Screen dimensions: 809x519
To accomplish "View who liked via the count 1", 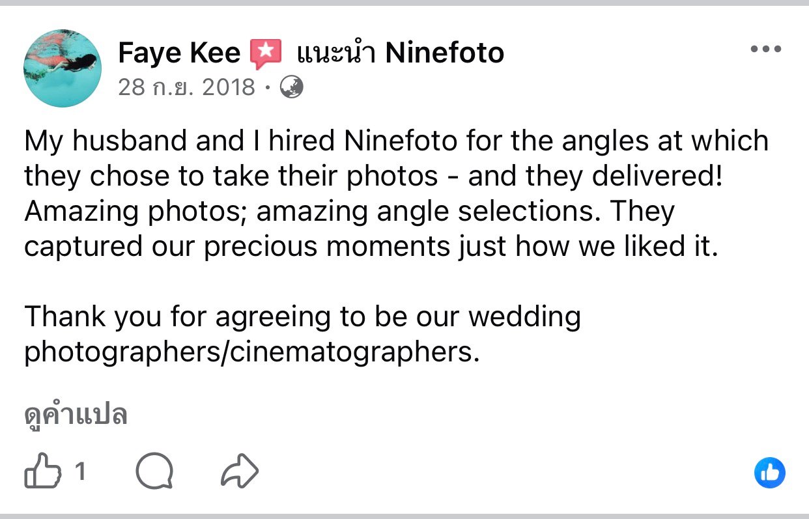I will pos(80,471).
